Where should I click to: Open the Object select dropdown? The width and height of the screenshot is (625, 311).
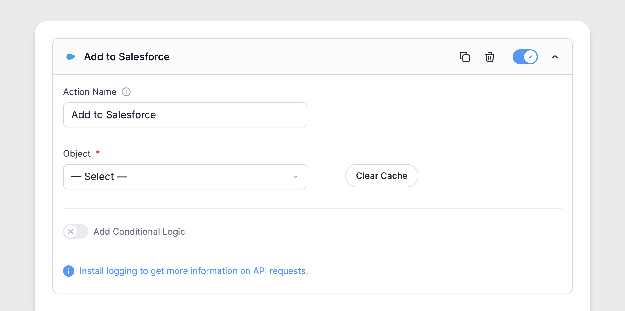coord(185,177)
